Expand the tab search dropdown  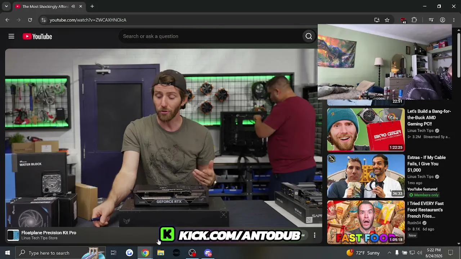[6, 6]
